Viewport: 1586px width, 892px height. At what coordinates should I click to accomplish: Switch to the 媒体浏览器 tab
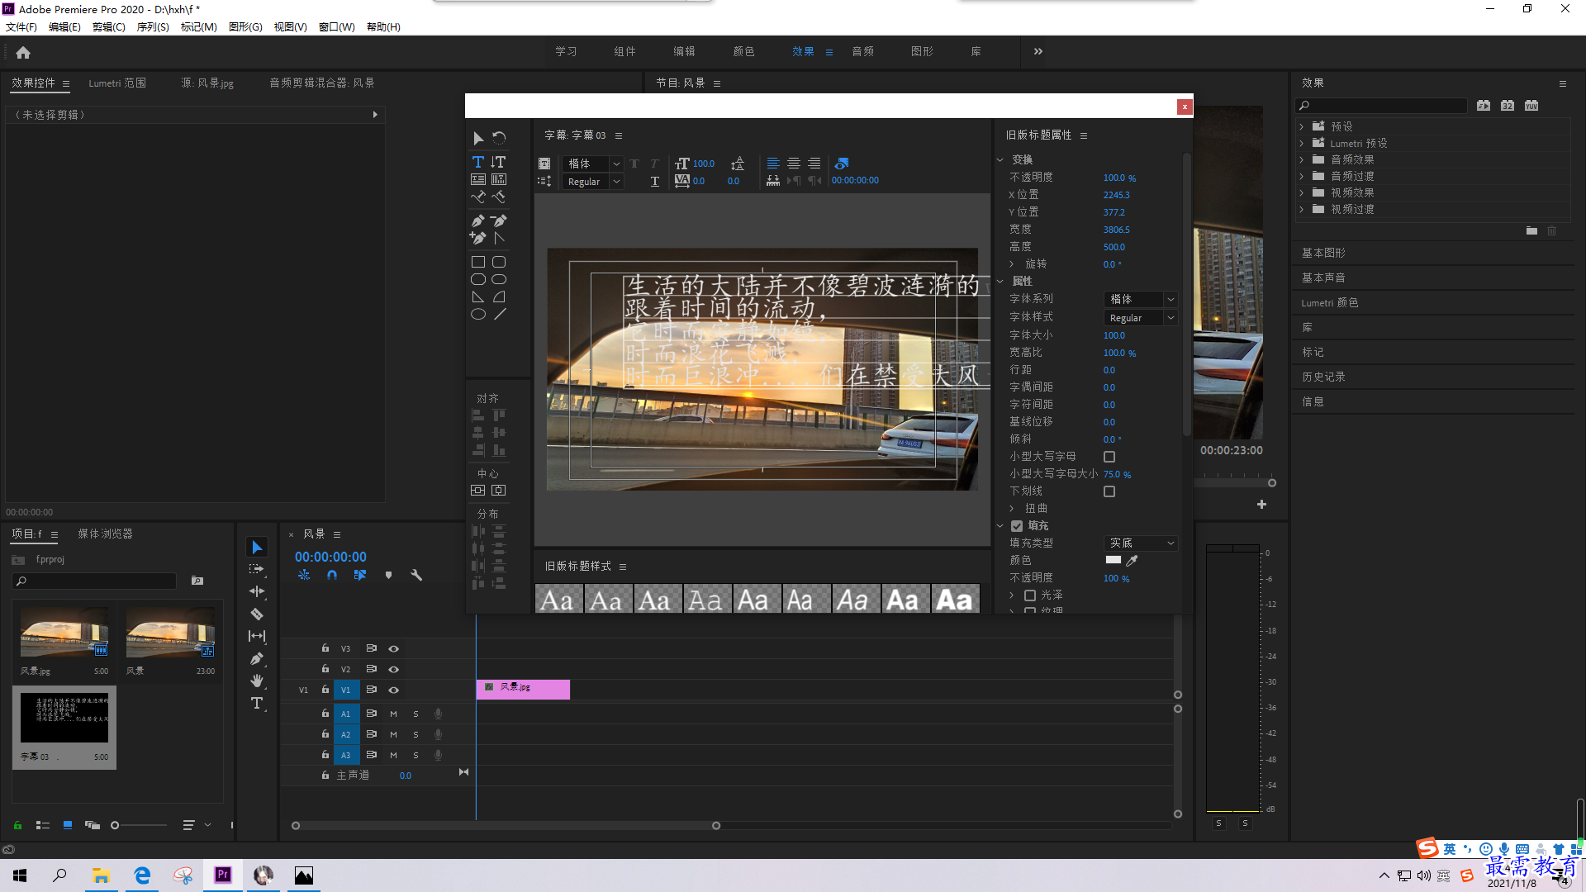point(105,534)
